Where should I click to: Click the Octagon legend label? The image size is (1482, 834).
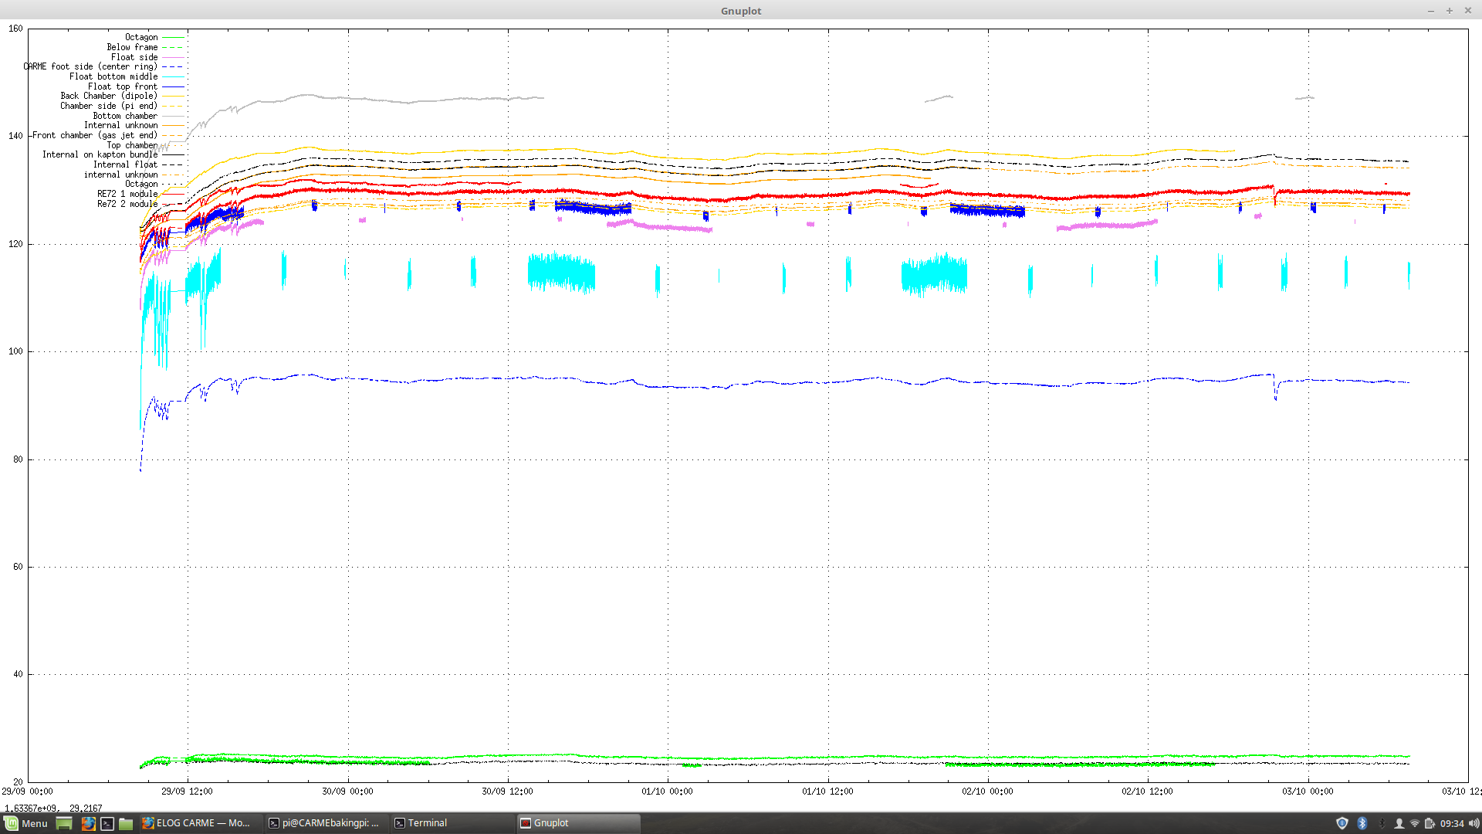[x=143, y=37]
